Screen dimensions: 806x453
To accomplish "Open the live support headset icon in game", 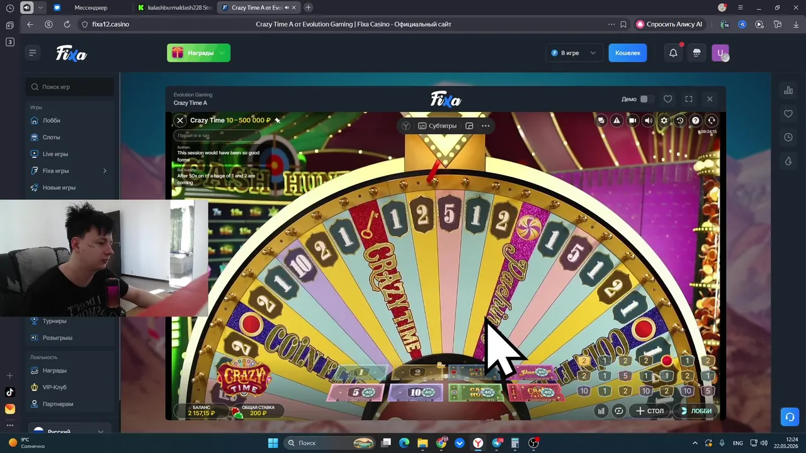I will click(712, 120).
